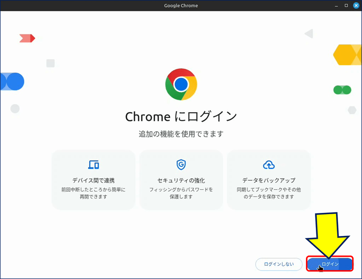
Task: Click the cloud upload backup icon
Action: point(269,165)
